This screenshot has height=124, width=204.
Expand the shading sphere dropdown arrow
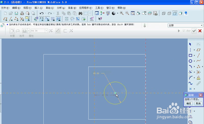(117, 13)
